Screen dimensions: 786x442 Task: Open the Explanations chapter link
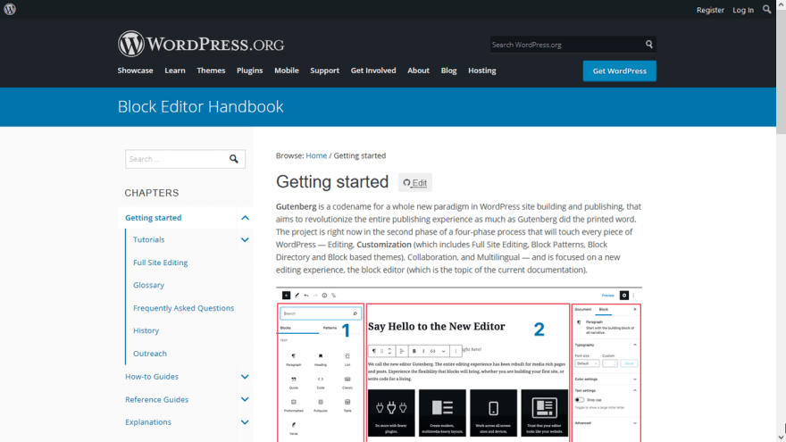[148, 422]
